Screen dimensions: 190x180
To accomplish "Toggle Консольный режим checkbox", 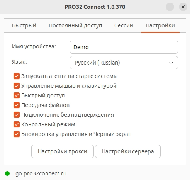I will 17,124.
